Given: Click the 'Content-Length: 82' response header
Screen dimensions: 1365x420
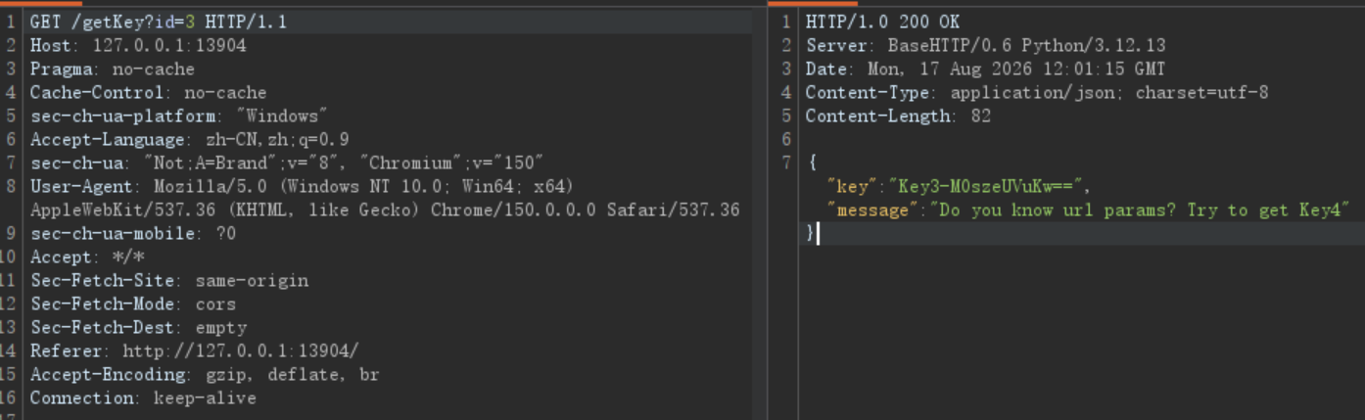Looking at the screenshot, I should 898,116.
